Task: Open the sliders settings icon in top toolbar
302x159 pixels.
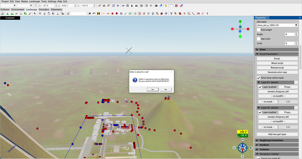Action: 141,6
